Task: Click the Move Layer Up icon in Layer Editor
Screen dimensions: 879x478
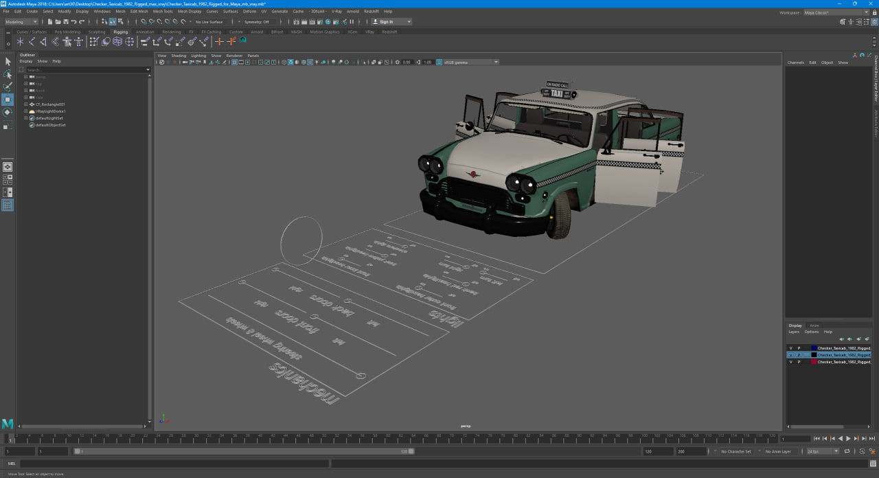Action: coord(843,339)
